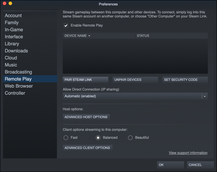This screenshot has height=172, width=217.
Task: Click the Status column header
Action: point(172,36)
